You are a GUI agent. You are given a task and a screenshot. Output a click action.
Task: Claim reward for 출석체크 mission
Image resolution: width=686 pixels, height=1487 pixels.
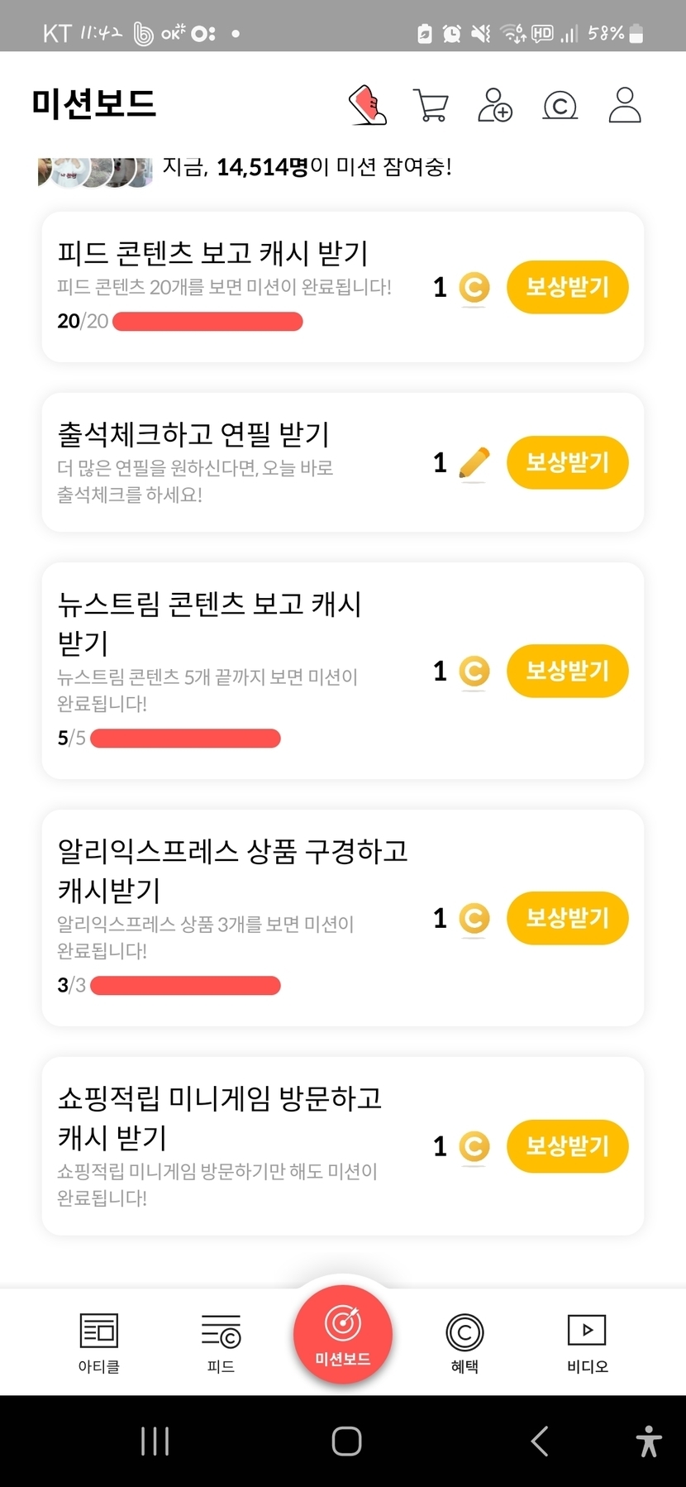click(x=567, y=462)
